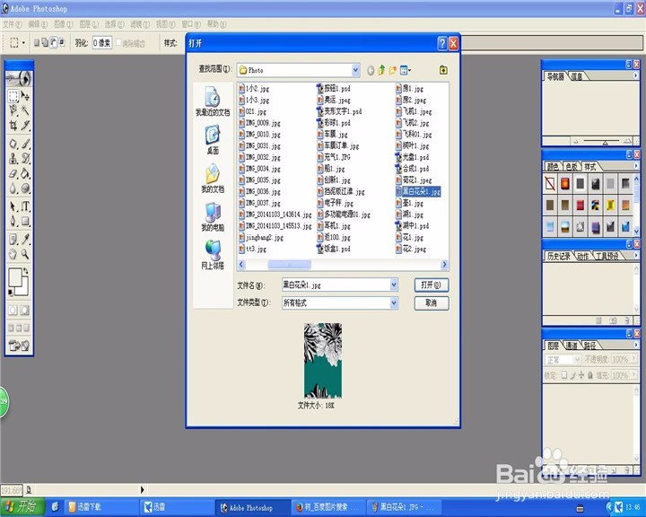This screenshot has width=646, height=517.
Task: Select the Eraser tool
Action: coord(13,173)
